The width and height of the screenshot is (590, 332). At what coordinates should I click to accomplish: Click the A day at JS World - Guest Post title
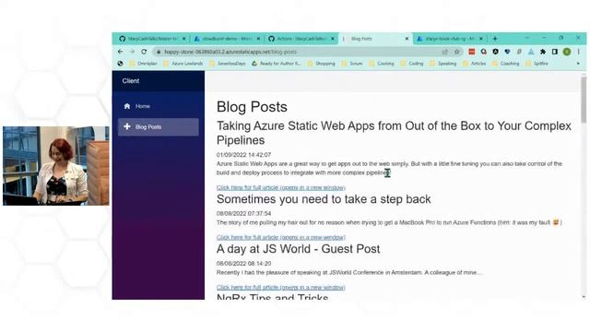(x=298, y=249)
